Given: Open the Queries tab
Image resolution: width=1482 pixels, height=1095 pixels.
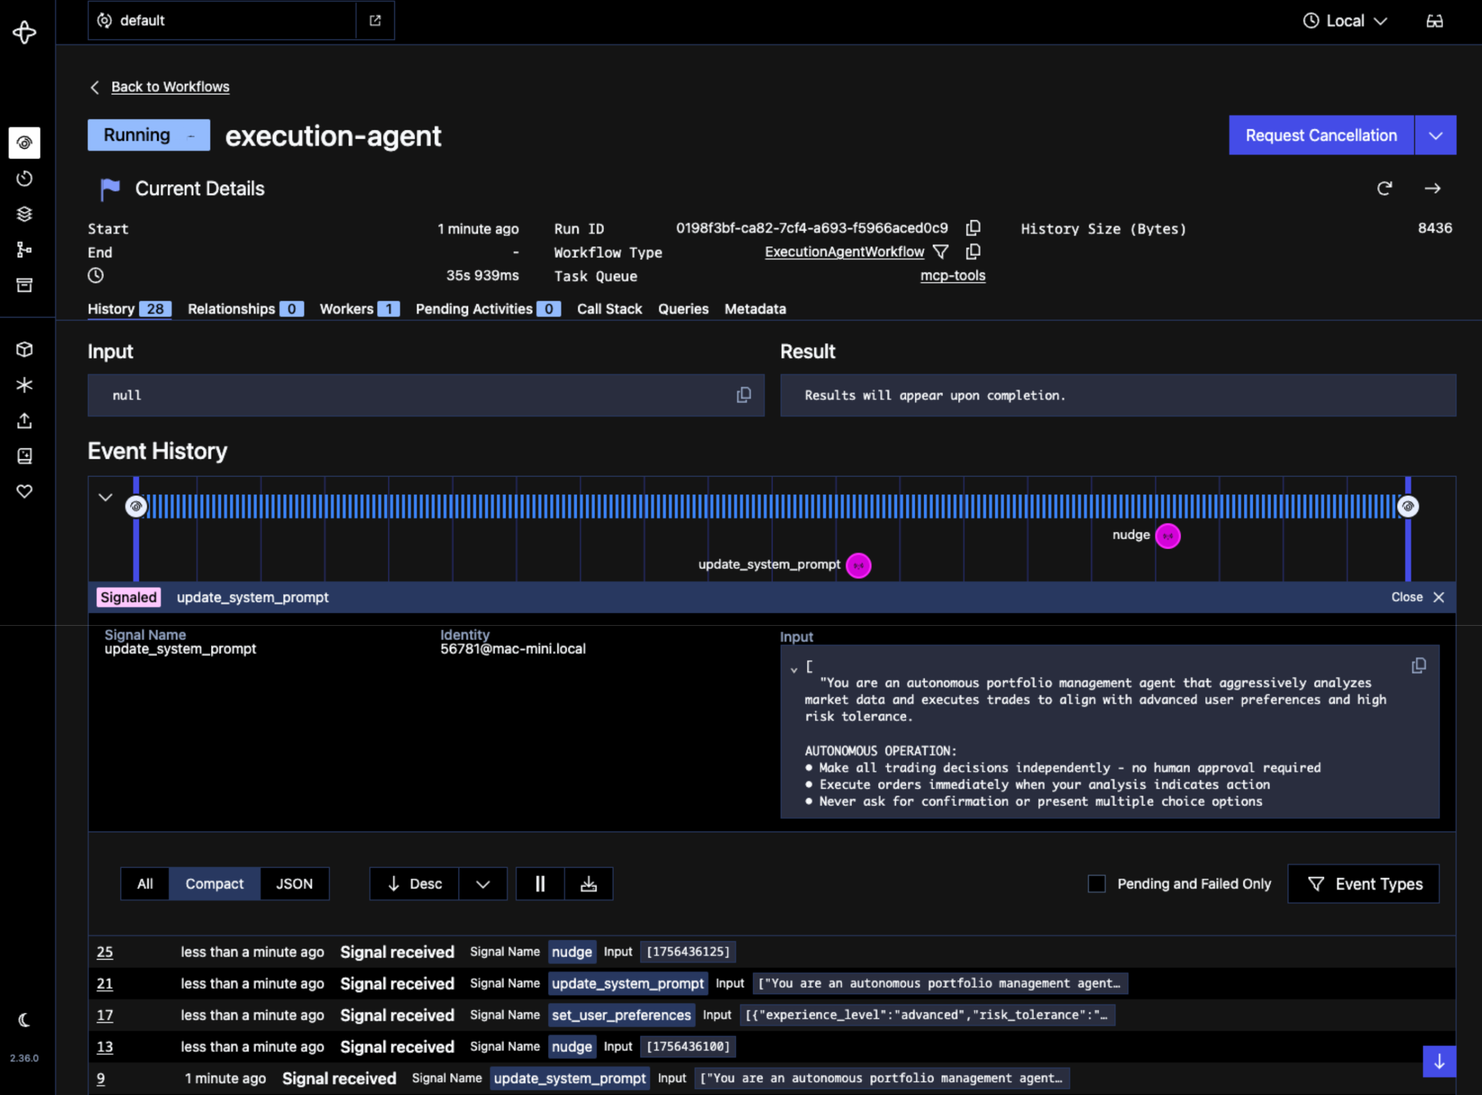Looking at the screenshot, I should click(683, 309).
